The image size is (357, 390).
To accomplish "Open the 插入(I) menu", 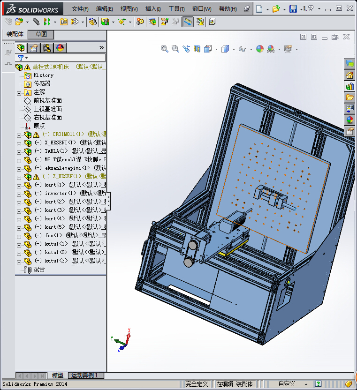I will click(153, 9).
